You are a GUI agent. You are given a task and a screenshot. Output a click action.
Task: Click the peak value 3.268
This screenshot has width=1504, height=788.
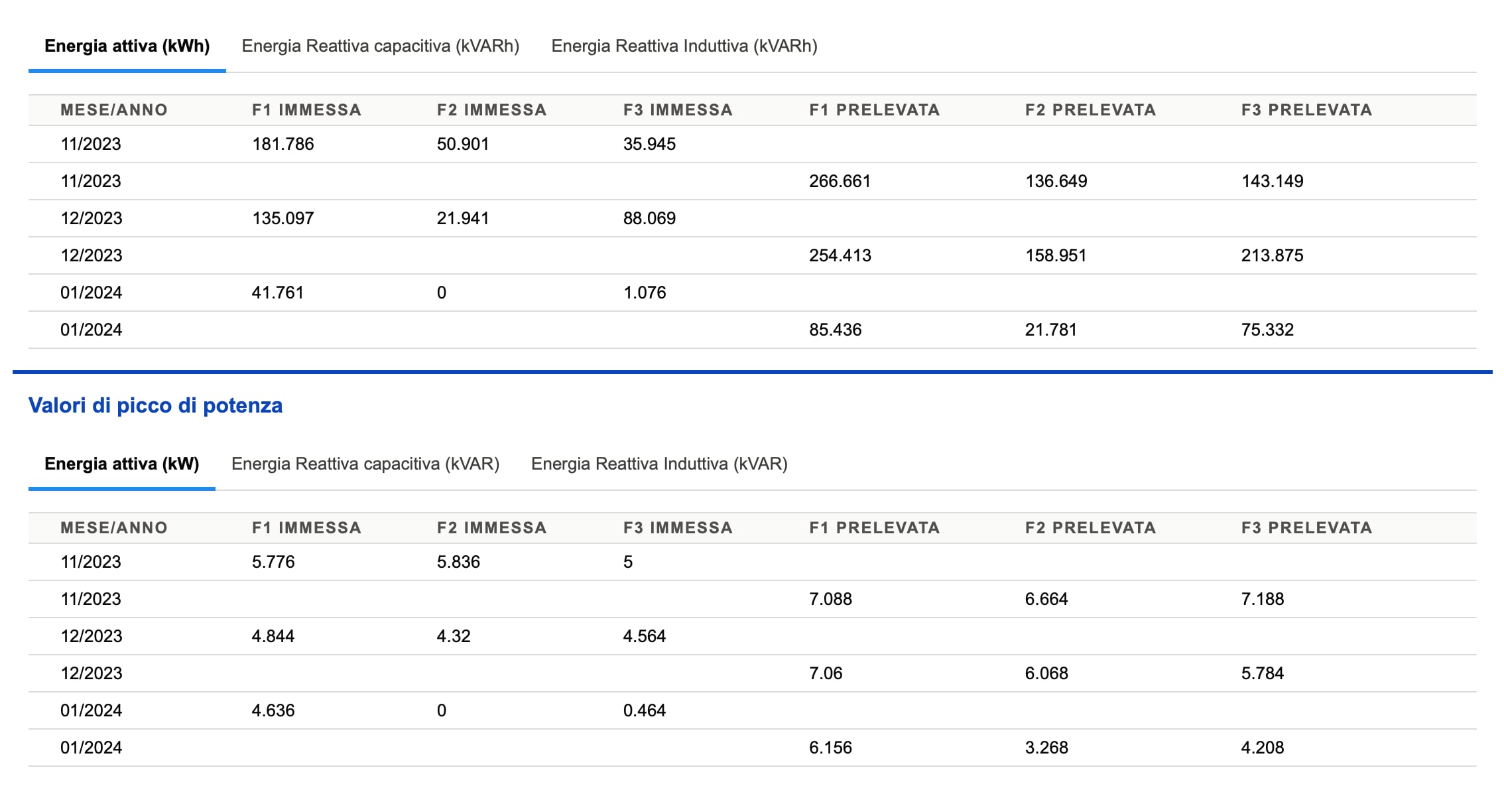(x=1046, y=748)
